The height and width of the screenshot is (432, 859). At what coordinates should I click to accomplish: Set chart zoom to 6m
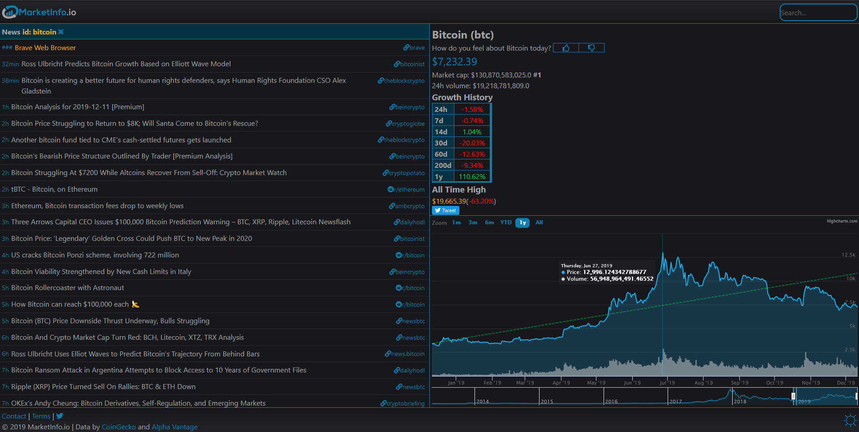click(x=489, y=222)
